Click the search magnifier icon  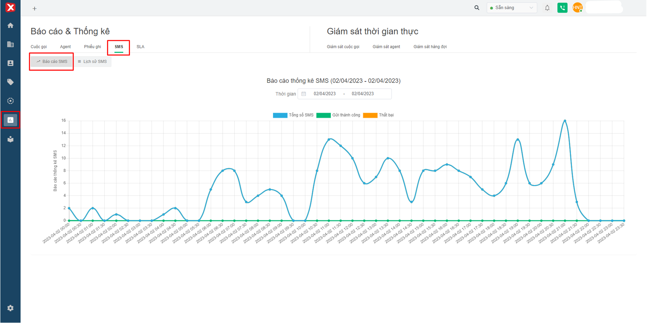click(477, 8)
